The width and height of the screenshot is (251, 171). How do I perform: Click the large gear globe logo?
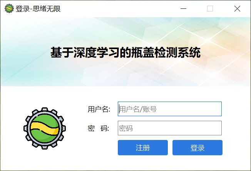[45, 128]
